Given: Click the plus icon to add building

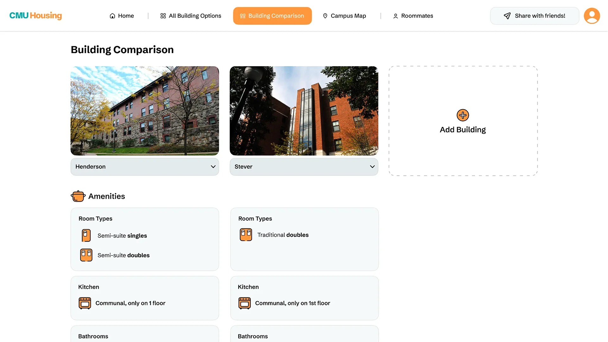Looking at the screenshot, I should coord(463,115).
